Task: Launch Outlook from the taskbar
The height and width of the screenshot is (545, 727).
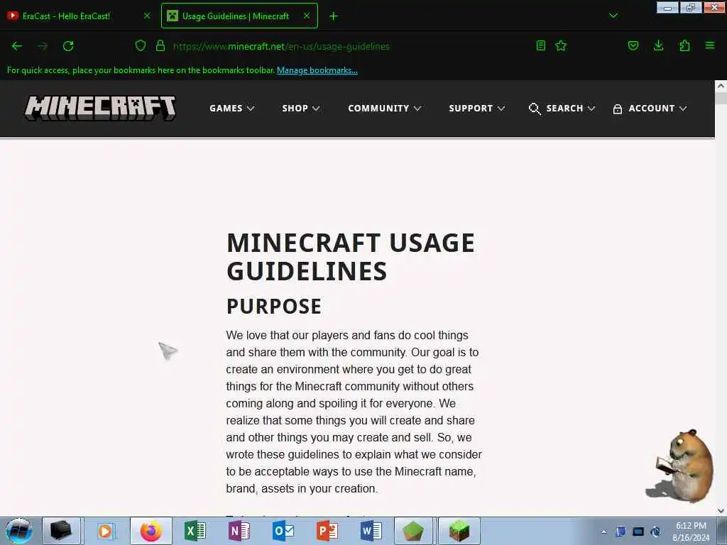Action: pyautogui.click(x=283, y=531)
